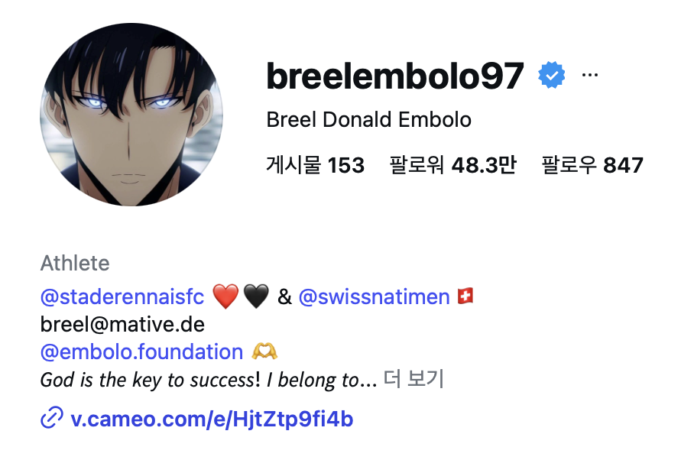Visit v.cameo.com/e/HjtZtp9fi4b link
Viewport: 694px width, 460px height.
[x=212, y=419]
